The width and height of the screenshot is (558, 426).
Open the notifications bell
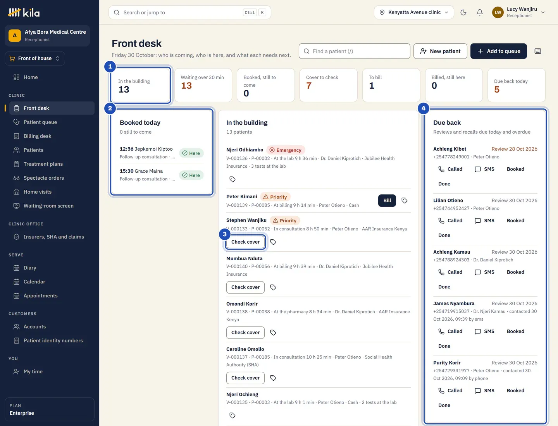[x=479, y=12]
